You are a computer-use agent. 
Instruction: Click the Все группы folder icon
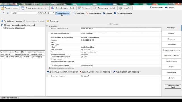(x=48, y=21)
